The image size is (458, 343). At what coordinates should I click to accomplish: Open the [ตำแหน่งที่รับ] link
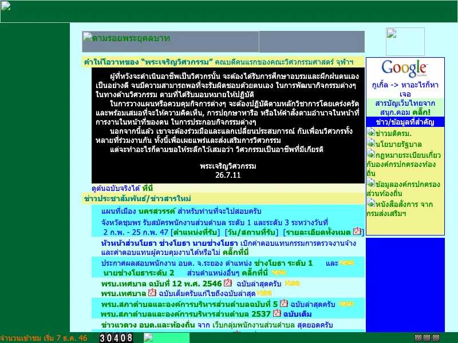pyautogui.click(x=195, y=232)
